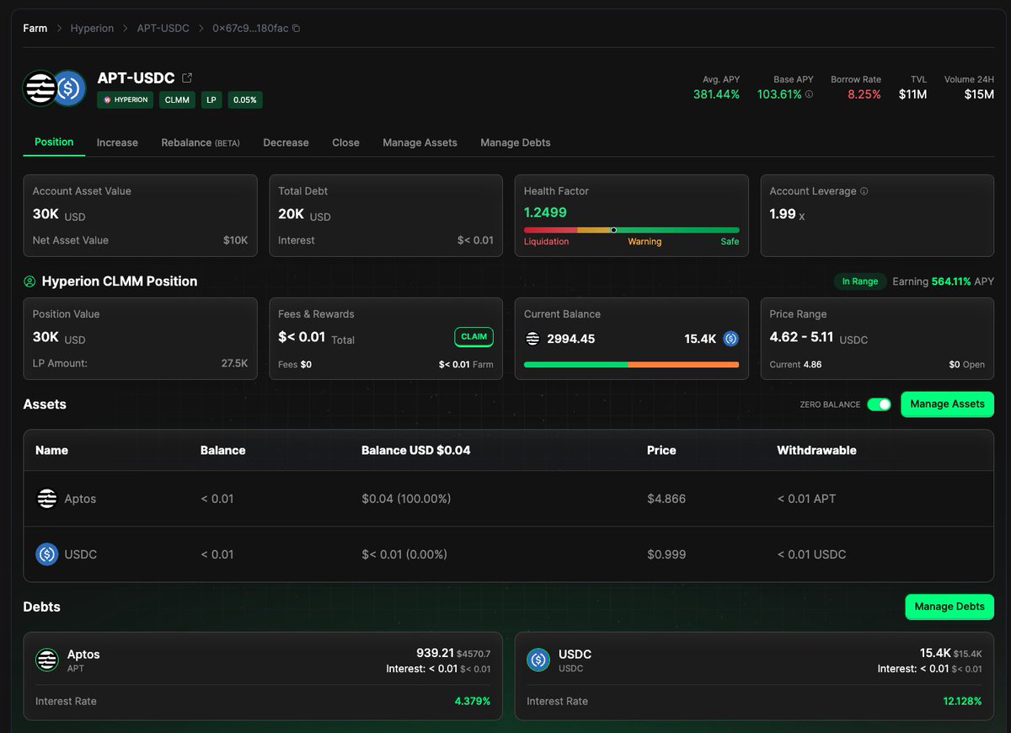
Task: Open Hyperion from the breadcrumb
Action: tap(92, 28)
